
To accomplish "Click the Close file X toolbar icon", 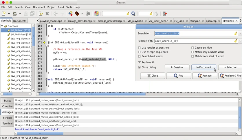I will click(x=47, y=14).
